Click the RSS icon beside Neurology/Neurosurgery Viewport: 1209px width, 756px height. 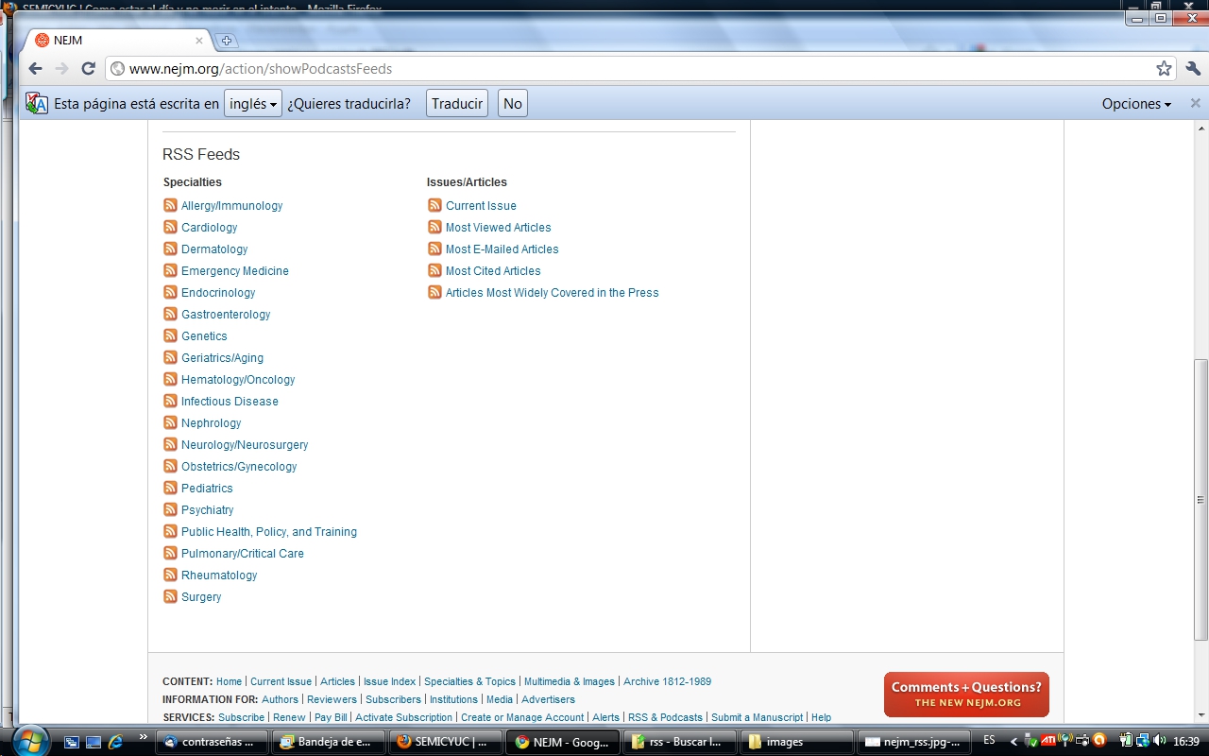(170, 444)
